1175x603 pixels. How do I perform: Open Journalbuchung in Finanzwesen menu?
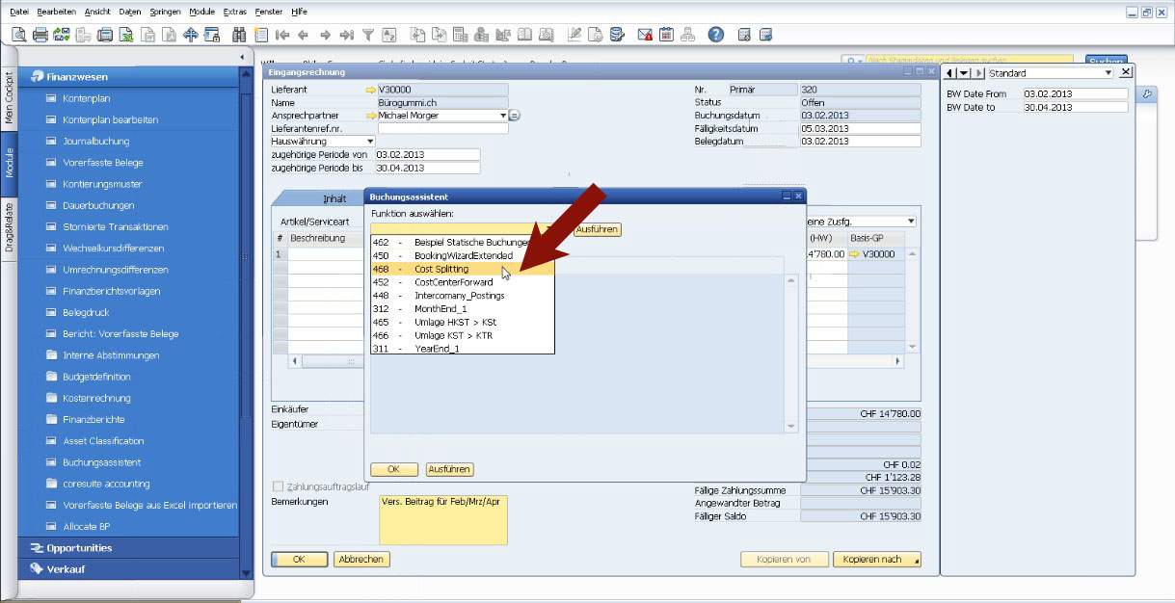[x=95, y=142]
